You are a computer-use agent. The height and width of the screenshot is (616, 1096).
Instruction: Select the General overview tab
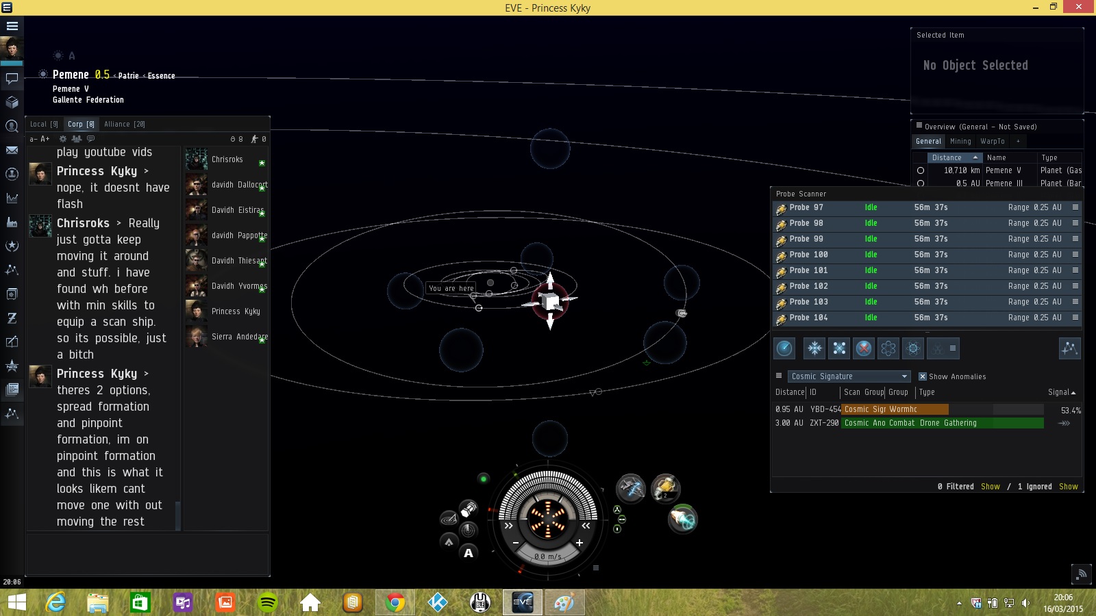pyautogui.click(x=929, y=141)
